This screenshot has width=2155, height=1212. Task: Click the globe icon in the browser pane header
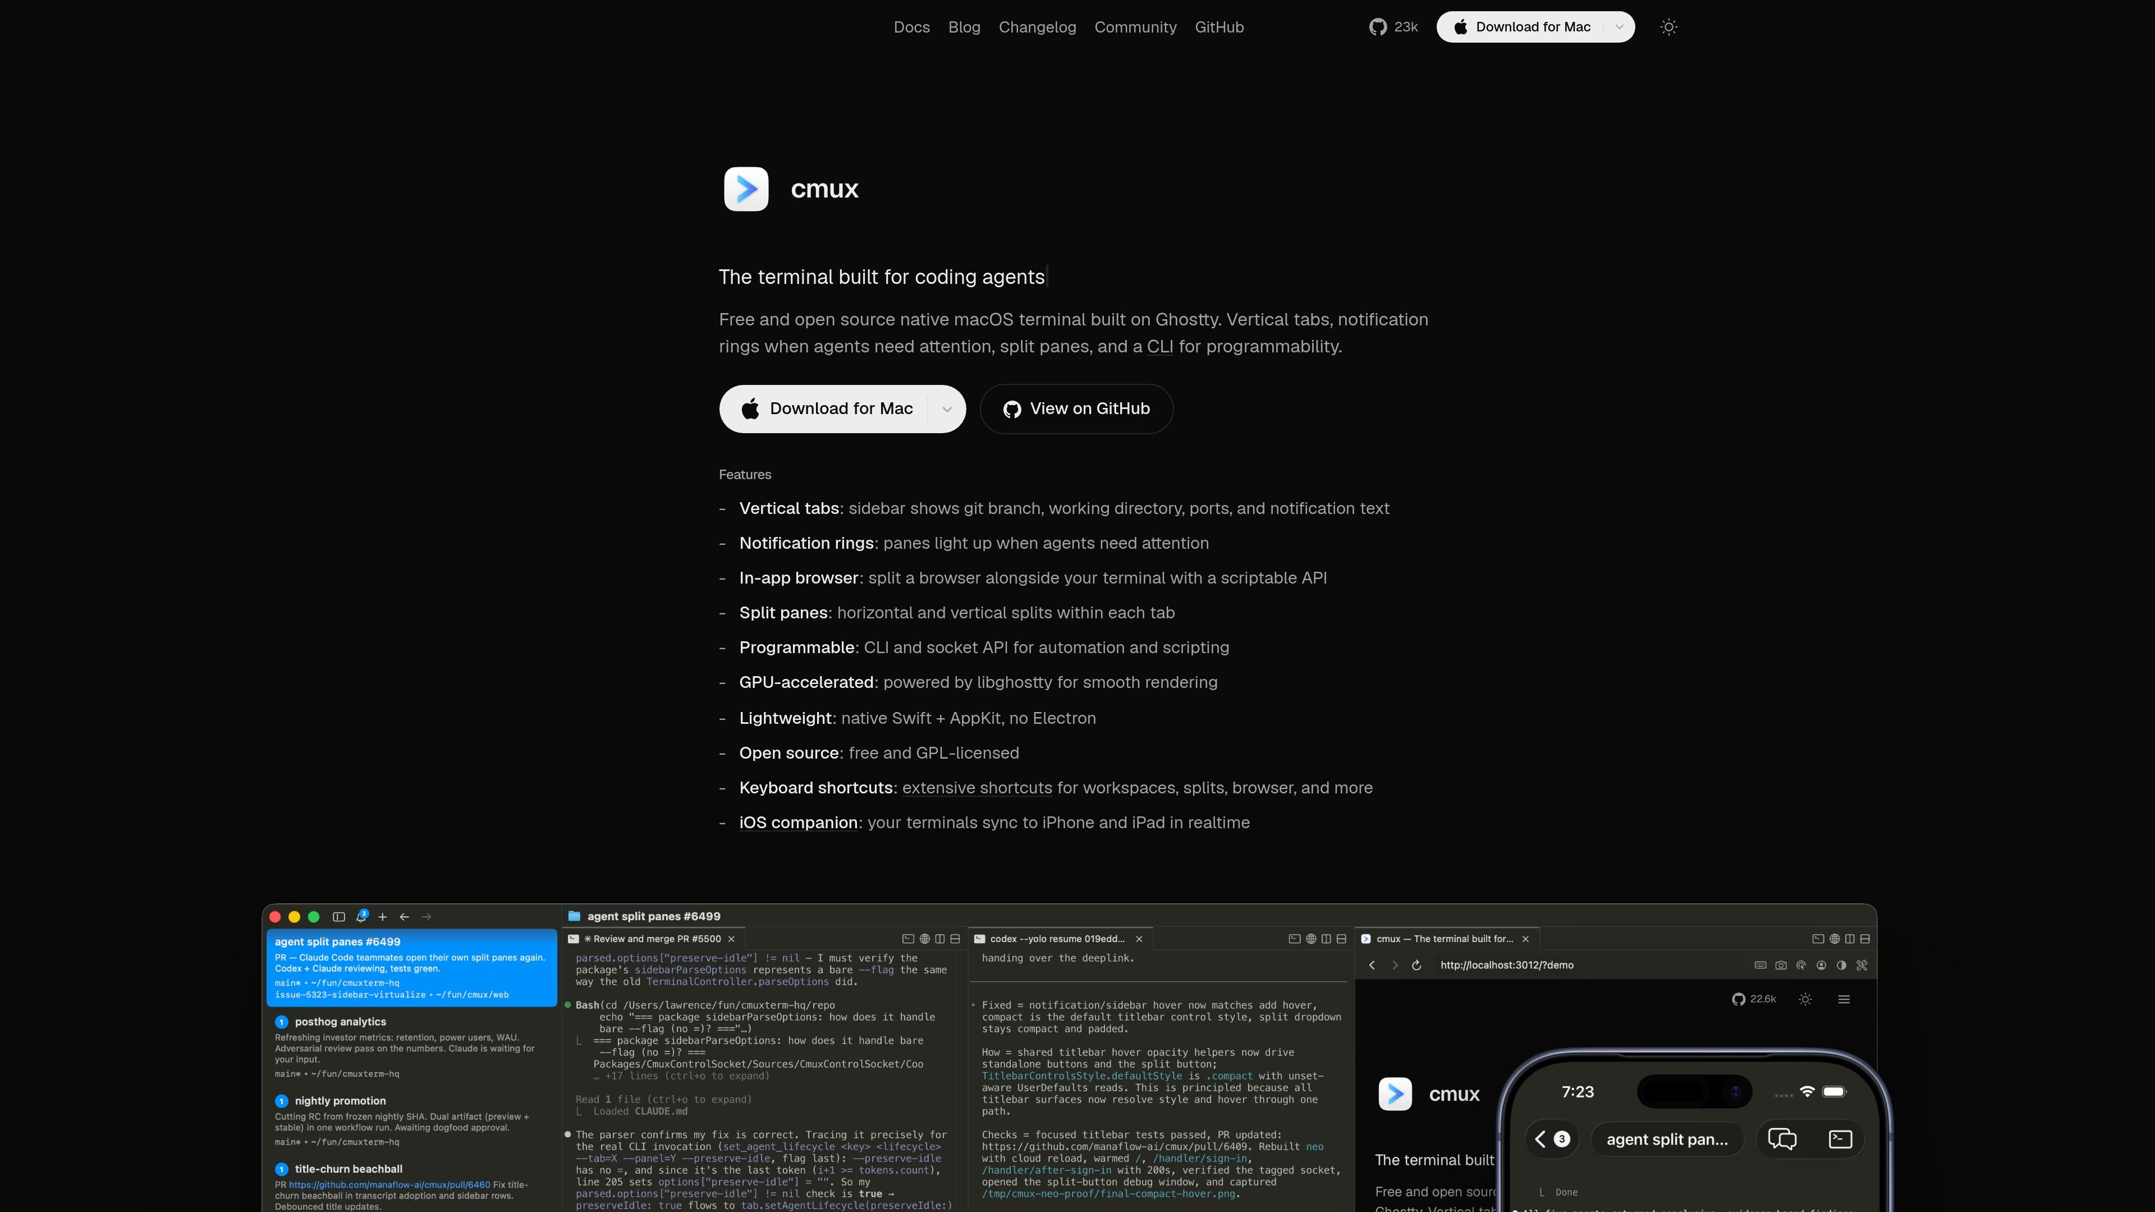[1835, 939]
